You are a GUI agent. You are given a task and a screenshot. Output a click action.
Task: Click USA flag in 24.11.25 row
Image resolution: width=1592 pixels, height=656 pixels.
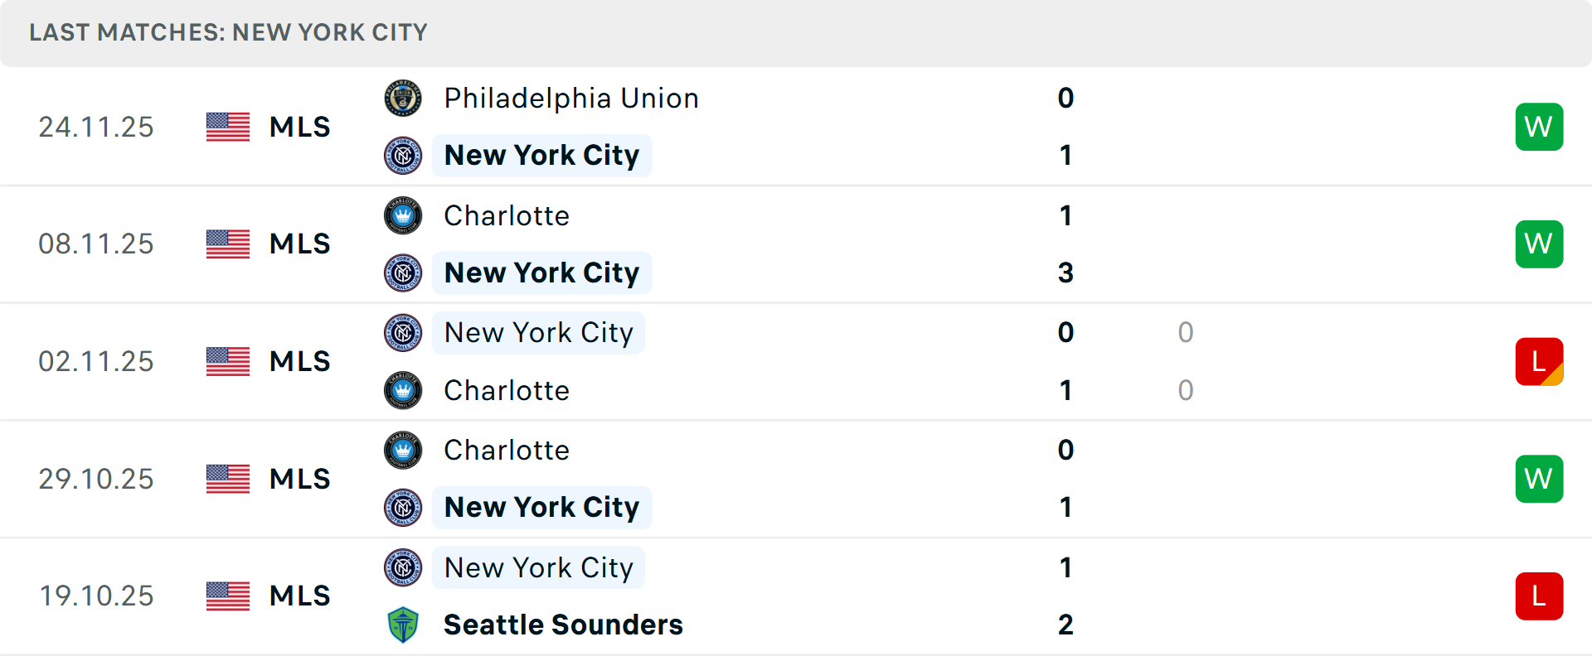(x=228, y=127)
